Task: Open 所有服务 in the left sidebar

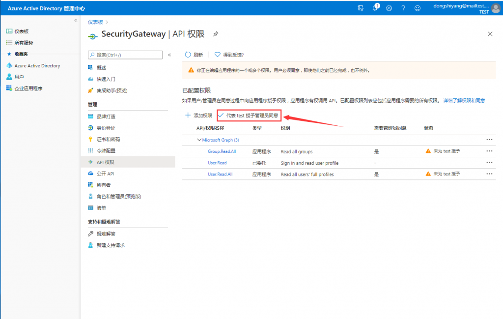Action: [x=24, y=43]
